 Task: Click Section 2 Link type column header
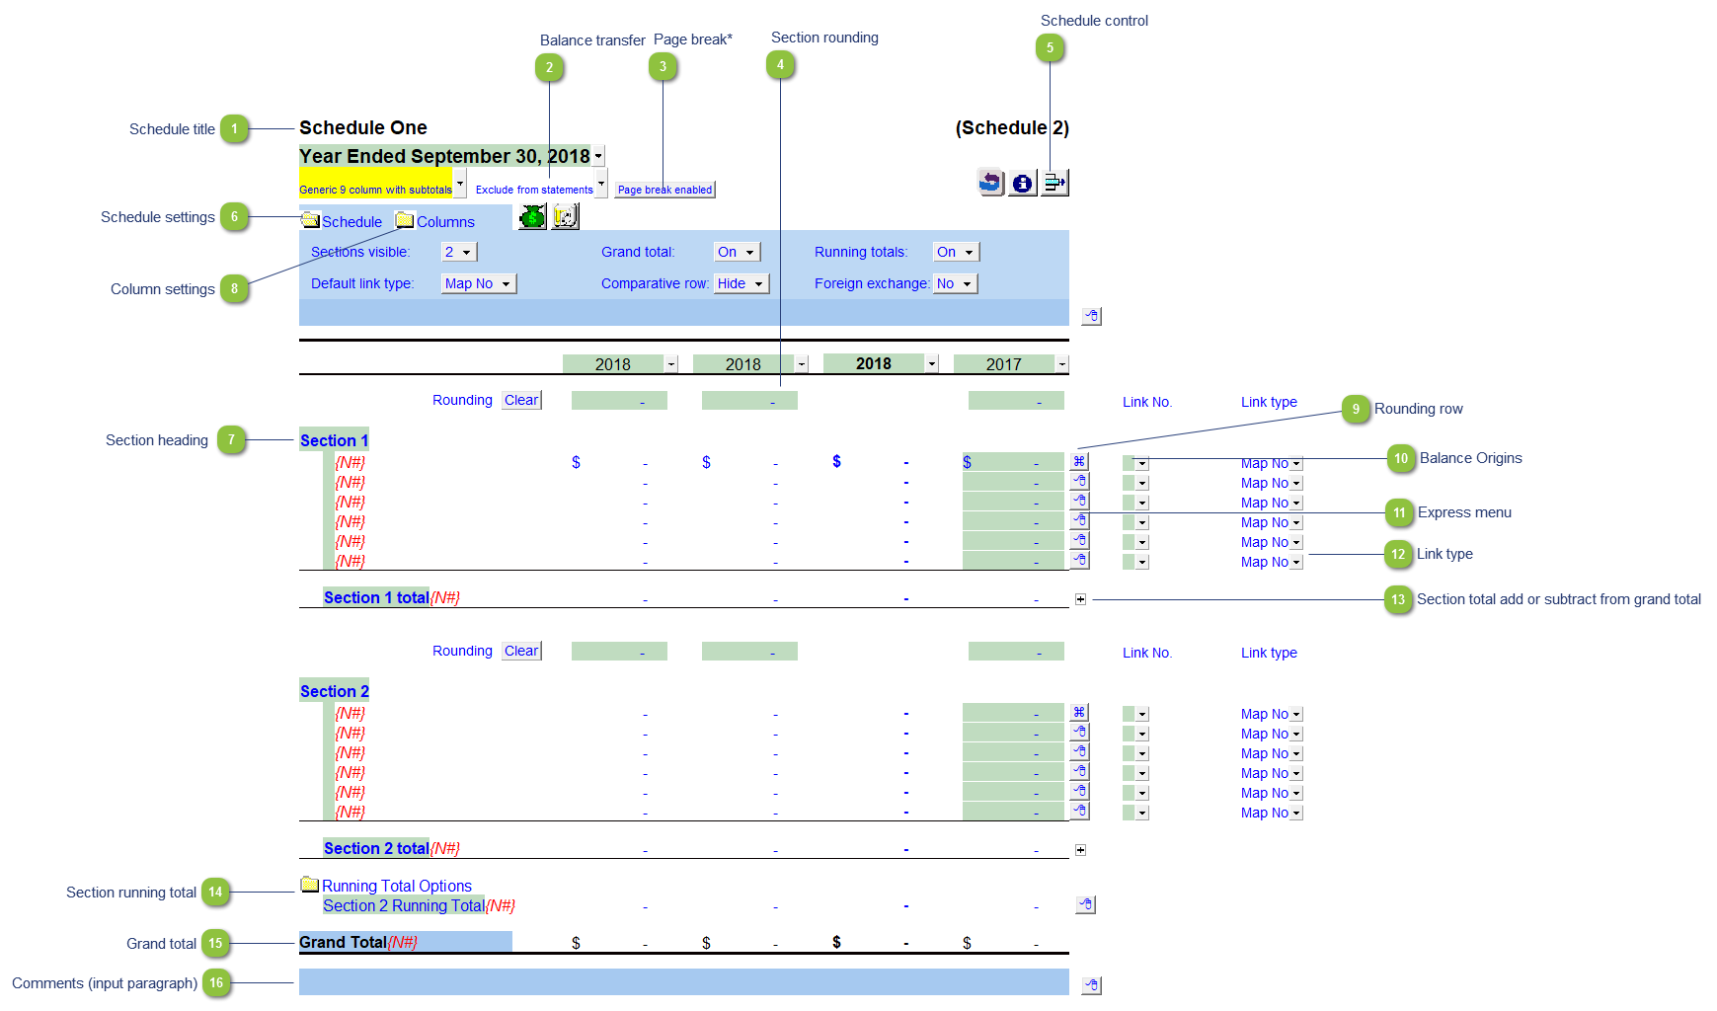(x=1269, y=653)
